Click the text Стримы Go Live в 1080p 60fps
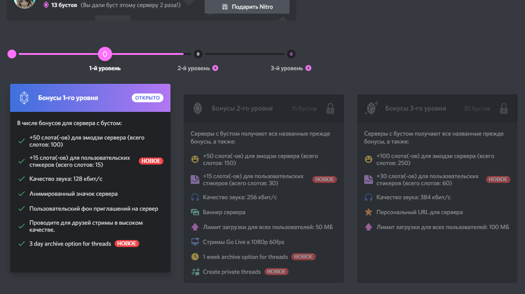Screen dimensions: 525x294 click(x=243, y=242)
